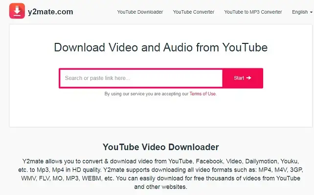314x195 pixels.
Task: Click empty white card area below Terms line
Action: 161,112
